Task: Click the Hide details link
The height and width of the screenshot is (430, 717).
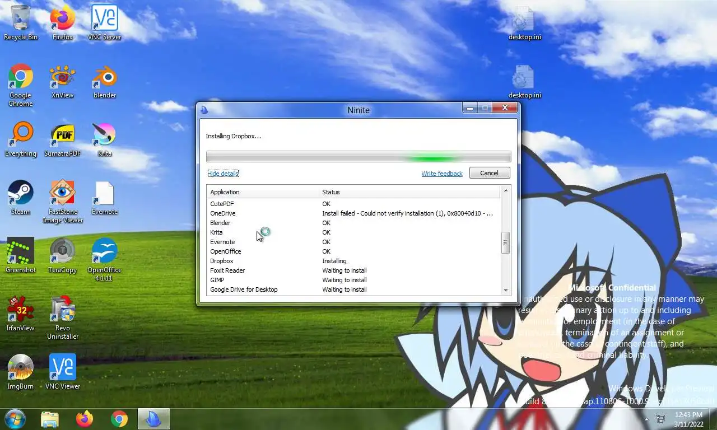Action: coord(223,174)
